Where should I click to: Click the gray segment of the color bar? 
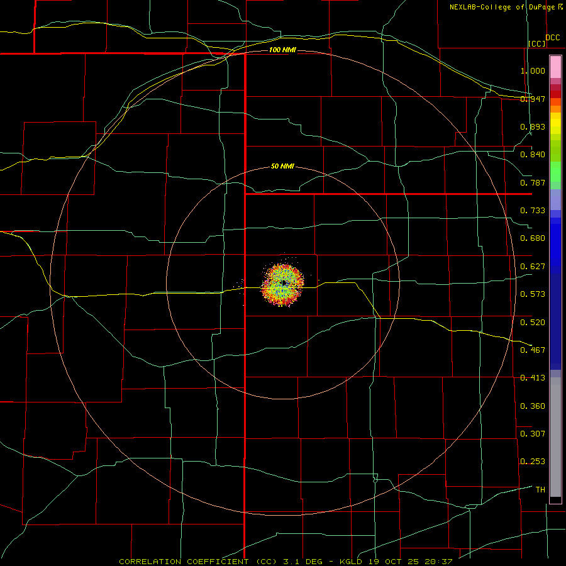555,437
